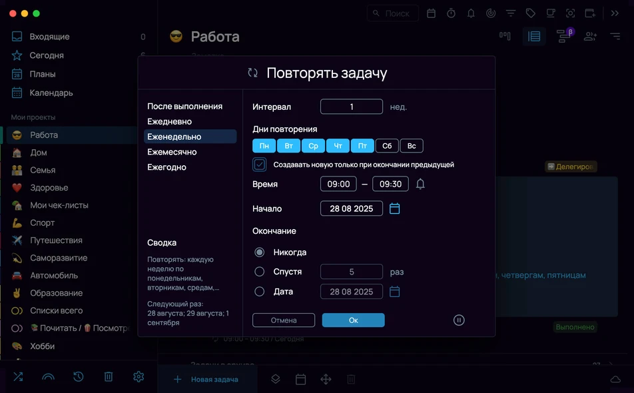The height and width of the screenshot is (393, 634).
Task: Select the Спустя end option
Action: (x=259, y=272)
